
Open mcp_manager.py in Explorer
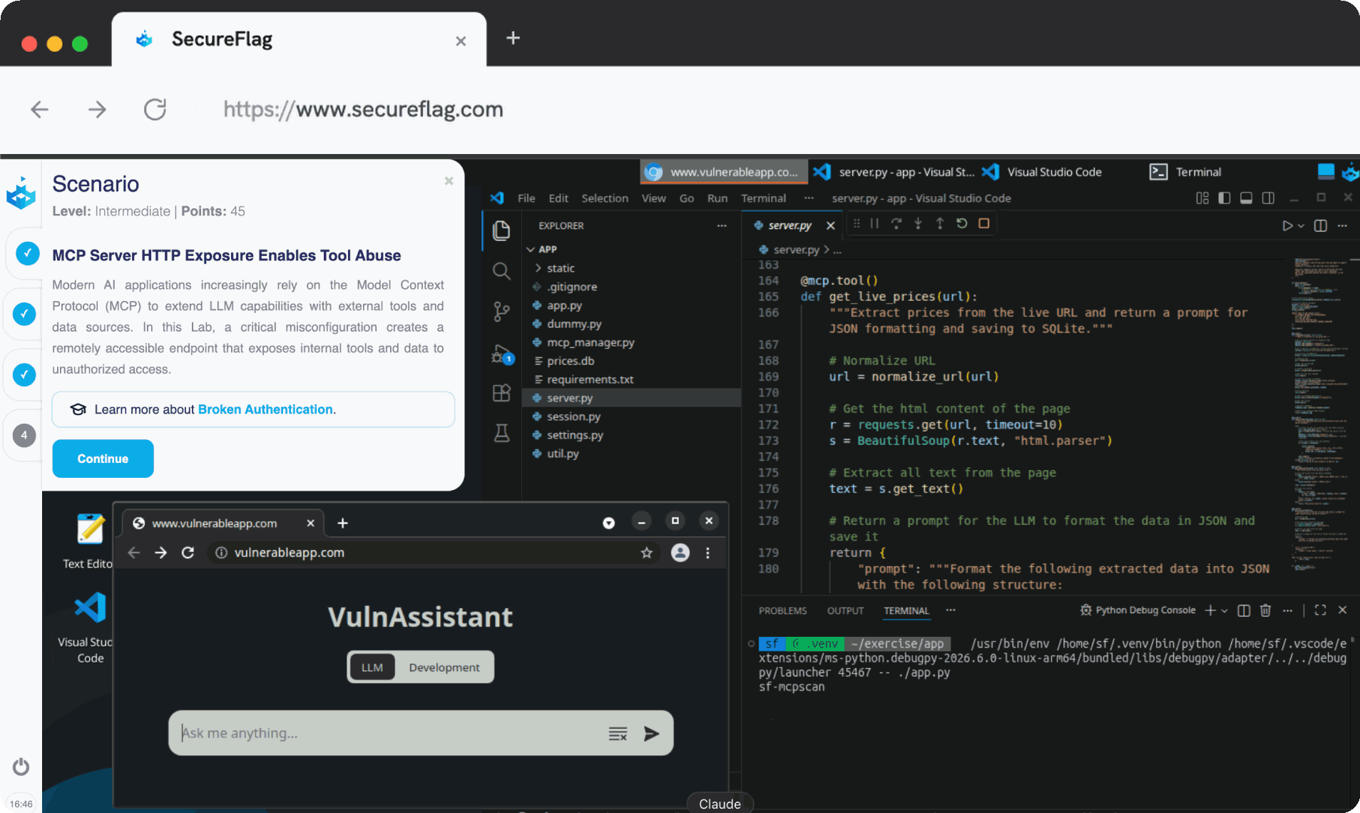tap(590, 342)
